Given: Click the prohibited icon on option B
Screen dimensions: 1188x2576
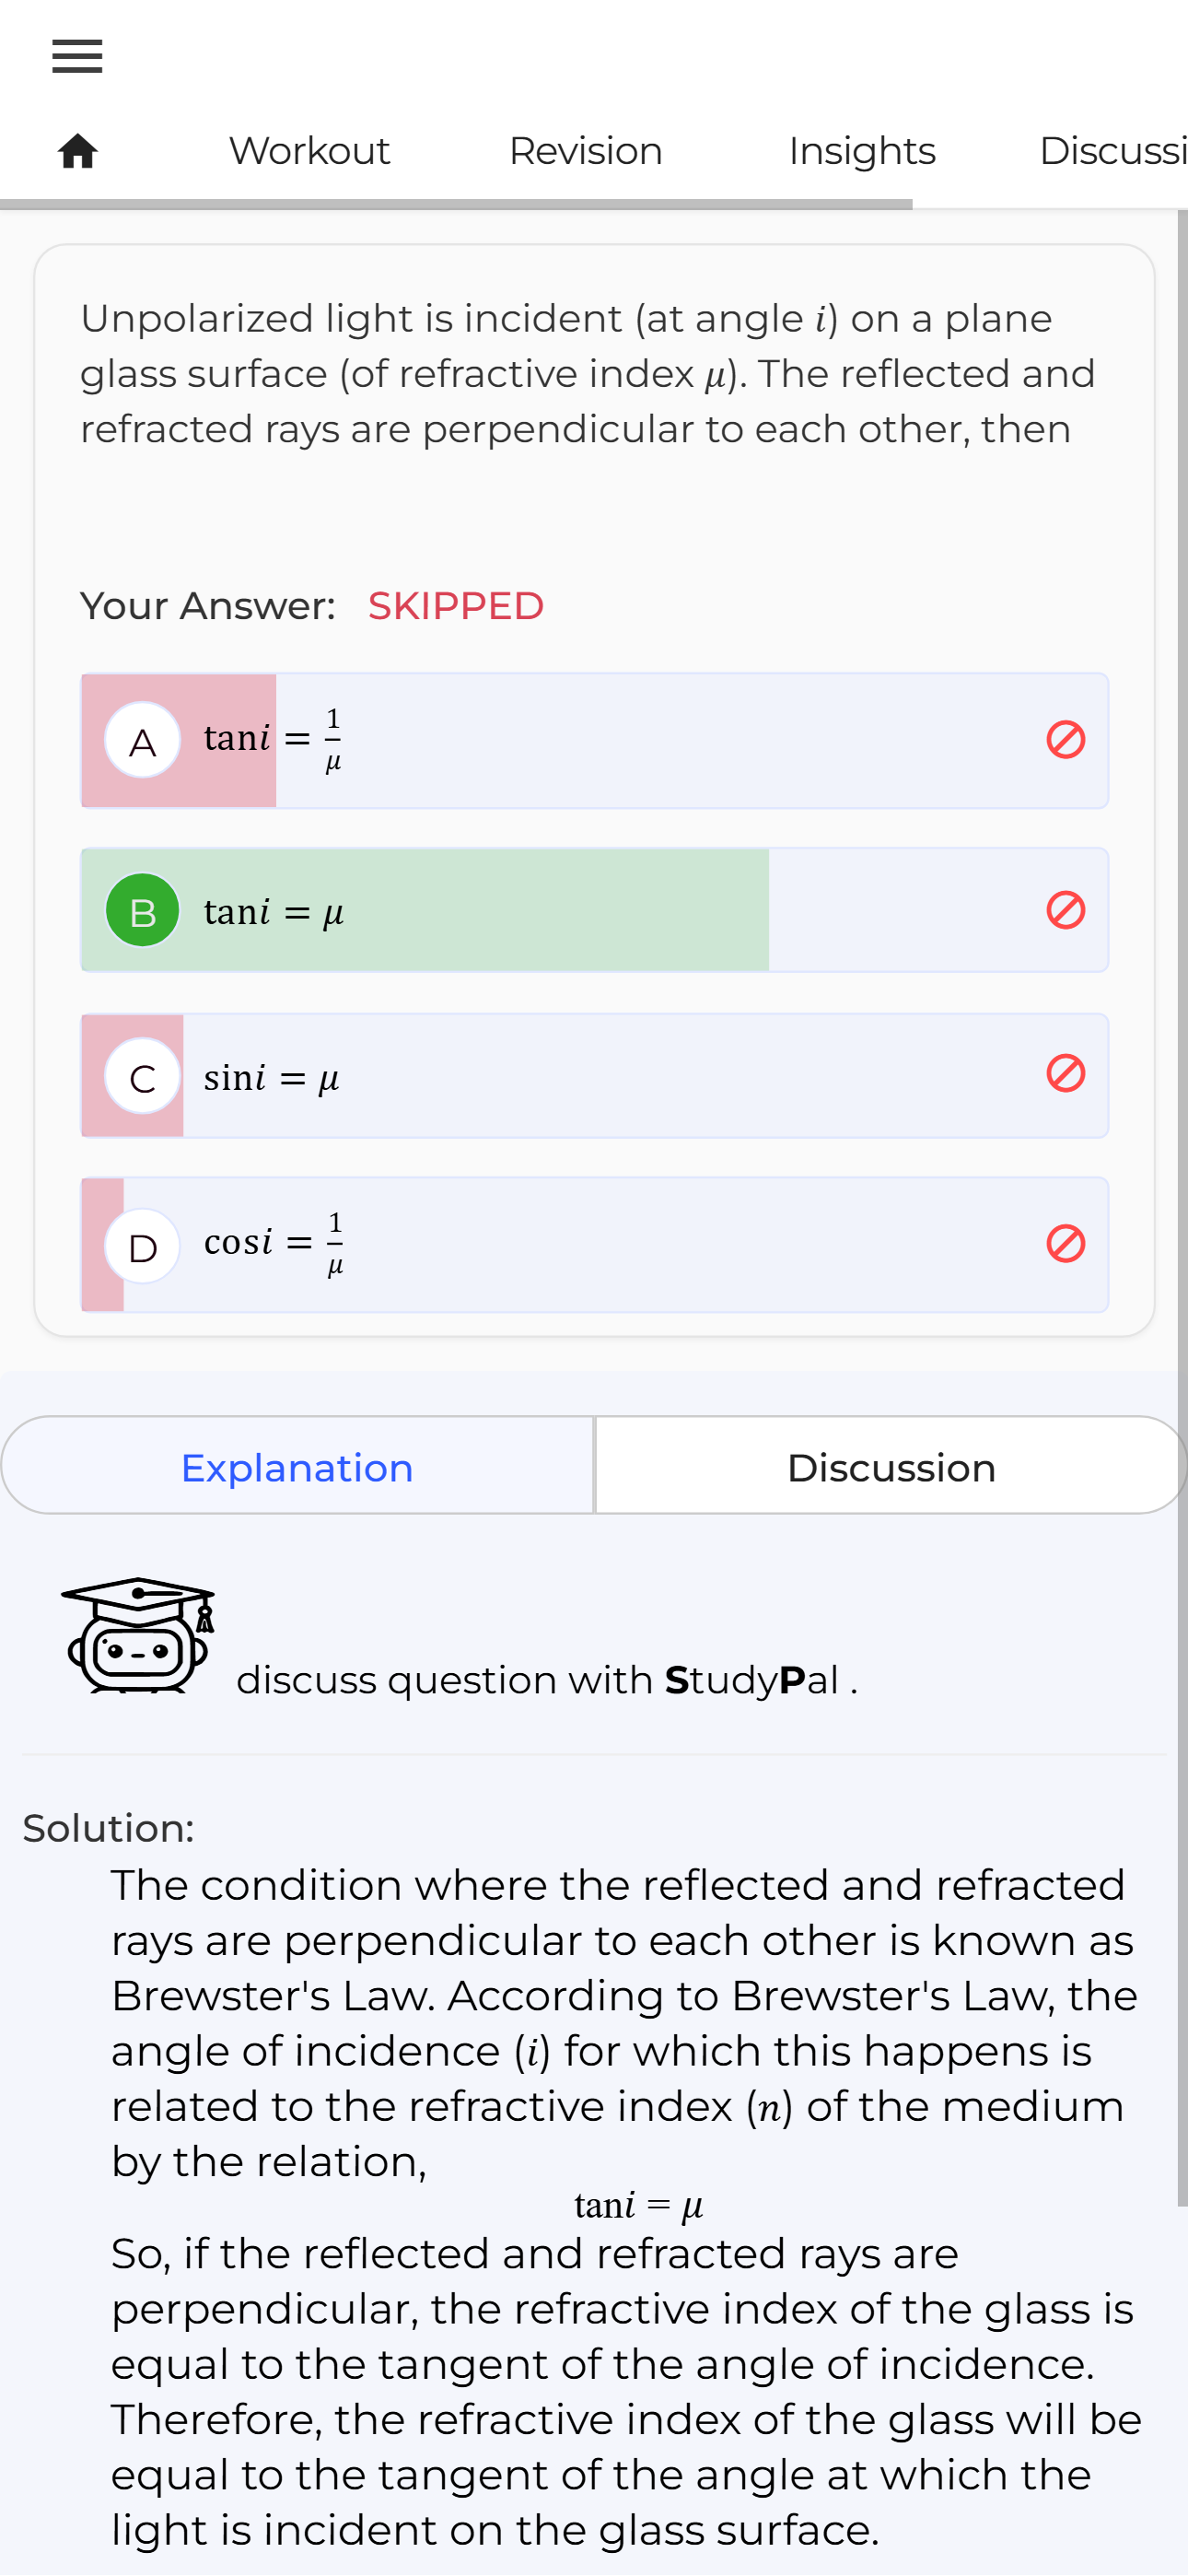Looking at the screenshot, I should (1065, 910).
